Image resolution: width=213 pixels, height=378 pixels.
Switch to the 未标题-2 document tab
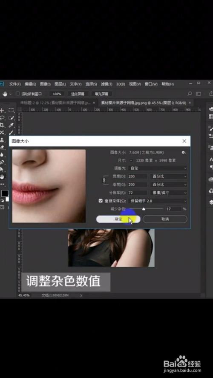point(55,103)
